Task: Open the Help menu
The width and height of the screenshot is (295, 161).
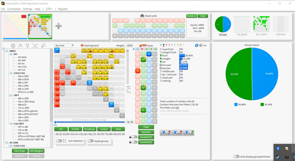Action: click(x=38, y=9)
